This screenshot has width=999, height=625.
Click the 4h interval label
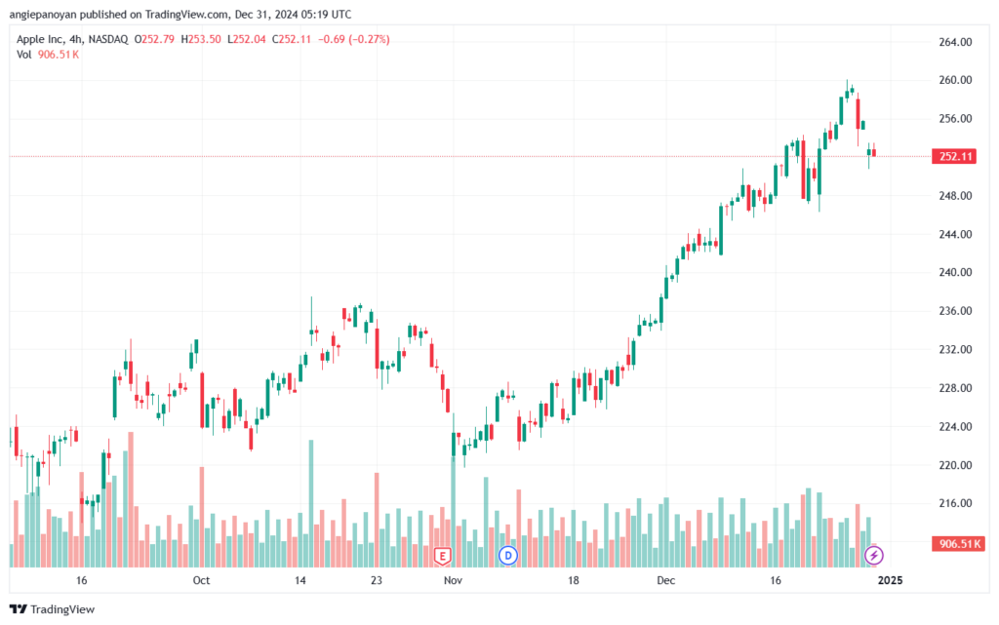[x=75, y=39]
